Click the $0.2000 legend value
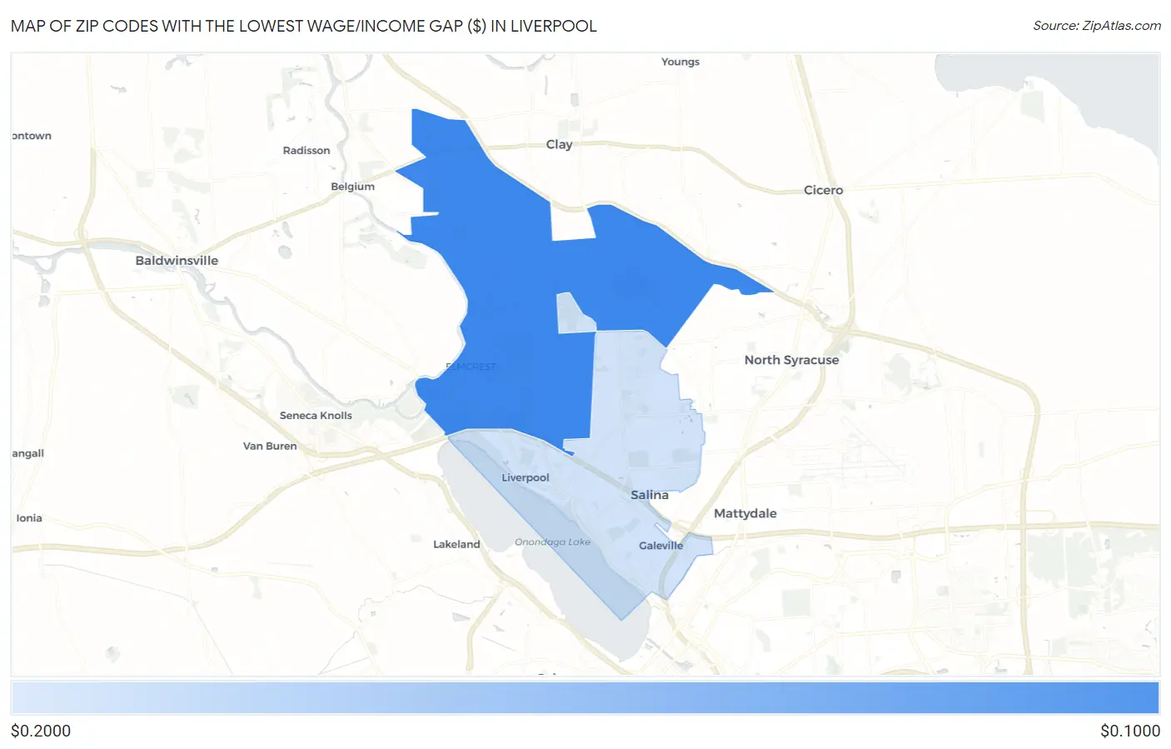The image size is (1171, 749). [x=41, y=731]
